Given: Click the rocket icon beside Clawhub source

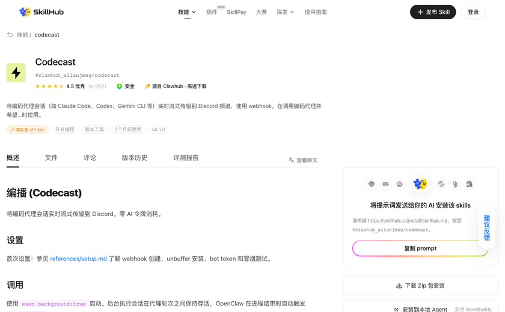Looking at the screenshot, I should pyautogui.click(x=147, y=86).
